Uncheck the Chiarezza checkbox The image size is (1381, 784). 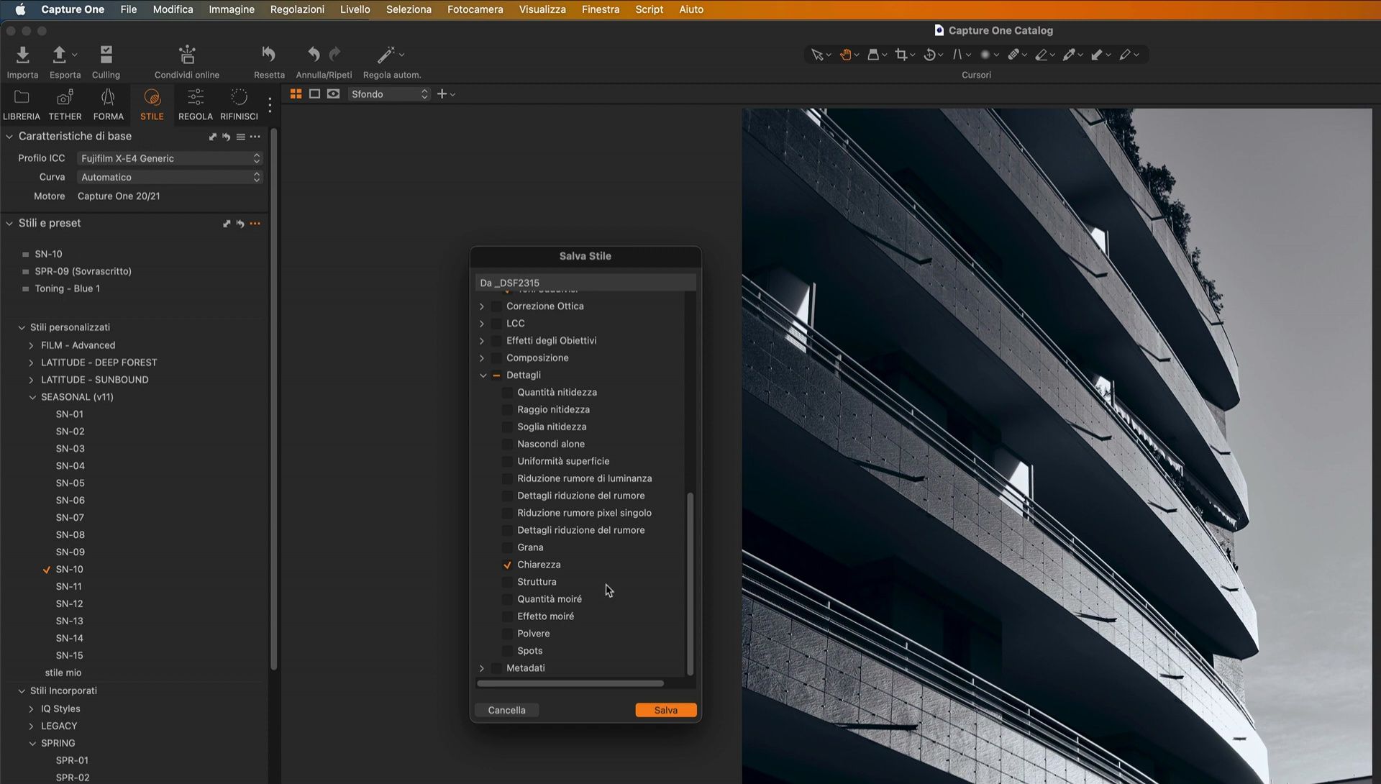(507, 565)
